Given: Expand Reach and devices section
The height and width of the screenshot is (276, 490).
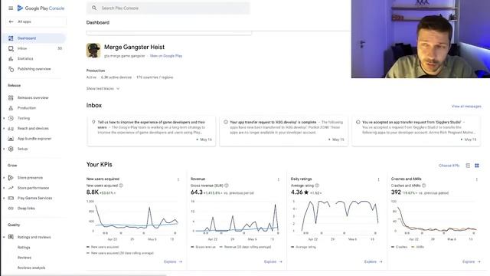Looking at the screenshot, I should tap(4, 128).
